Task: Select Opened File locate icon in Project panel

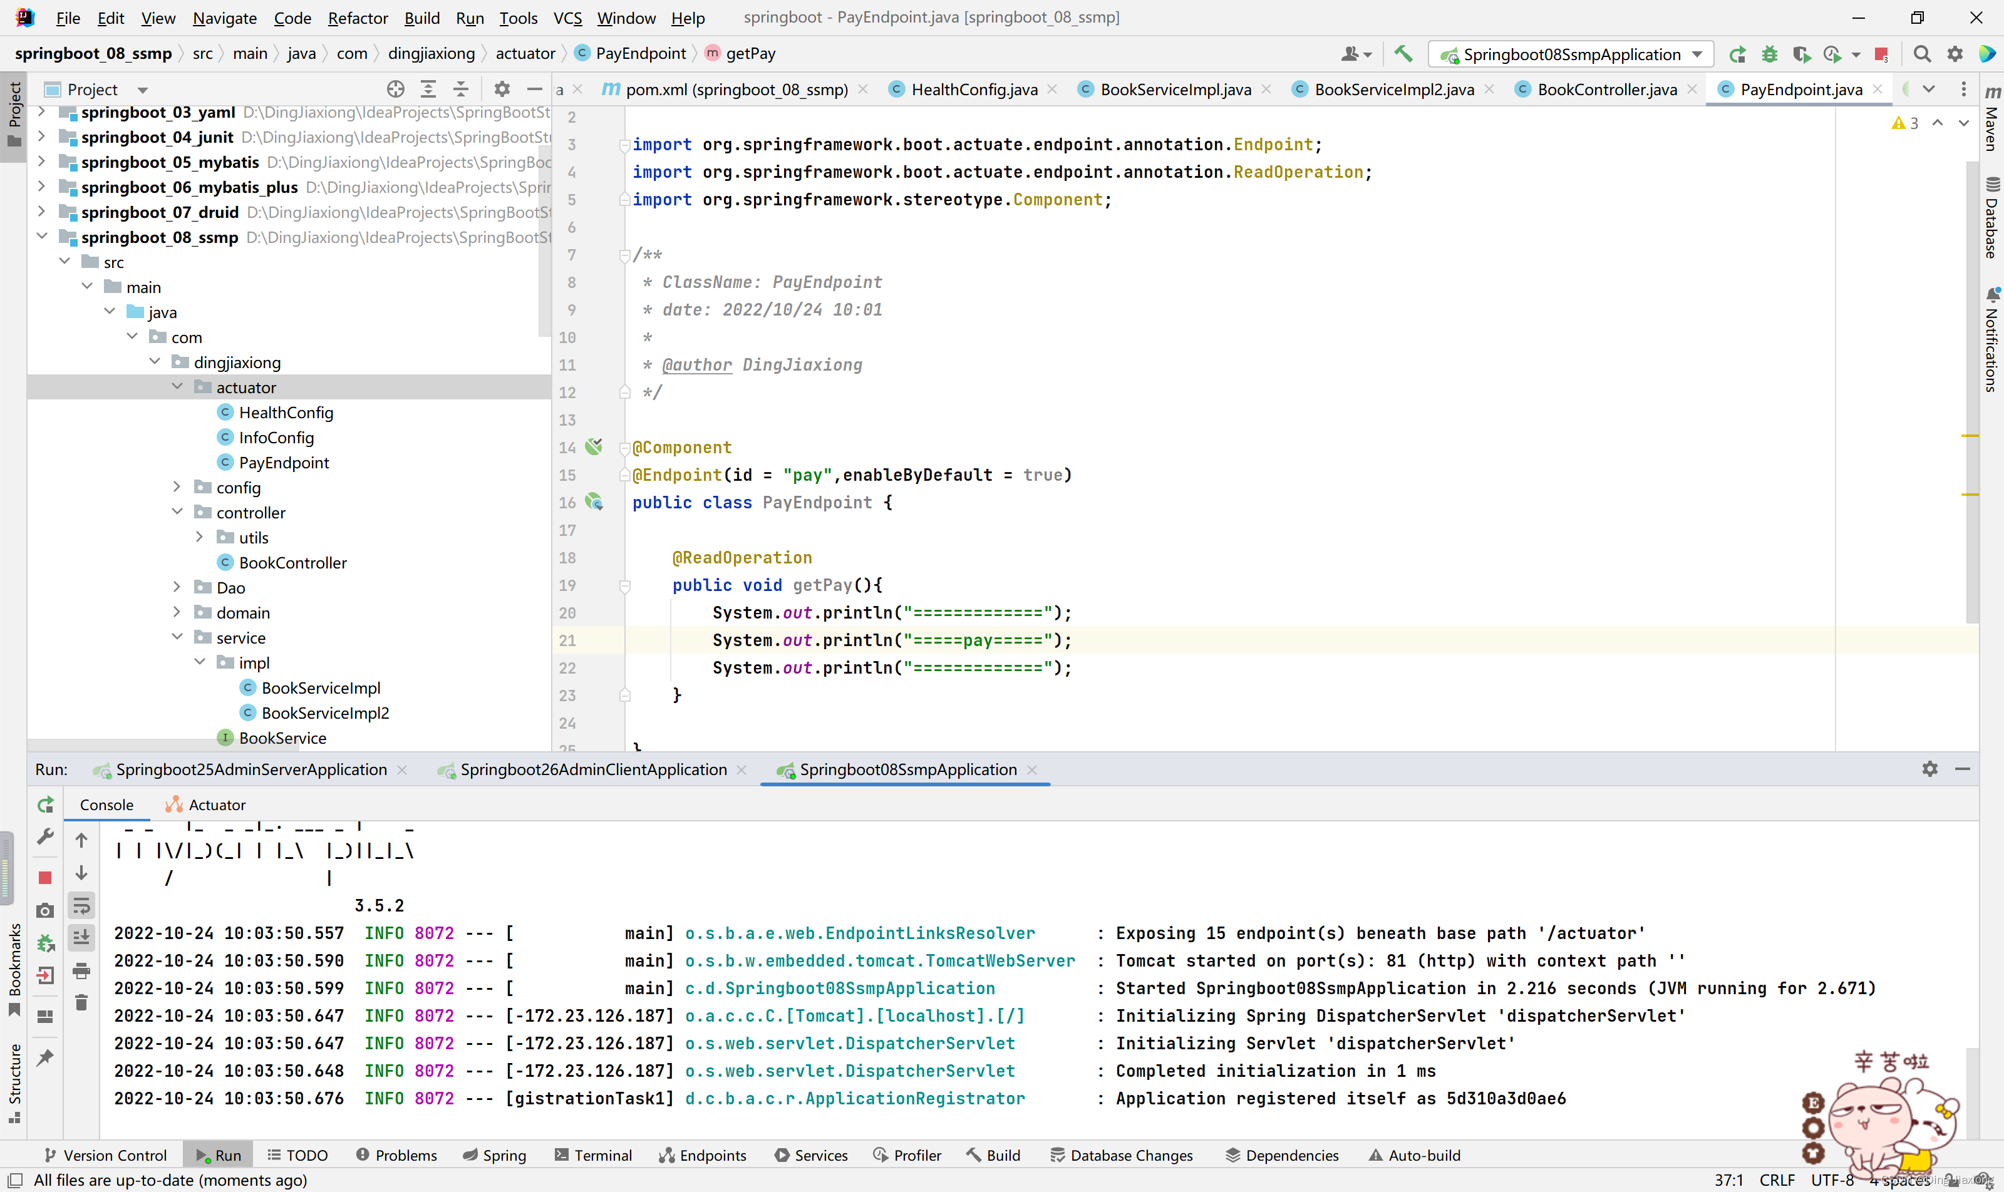Action: 395,89
